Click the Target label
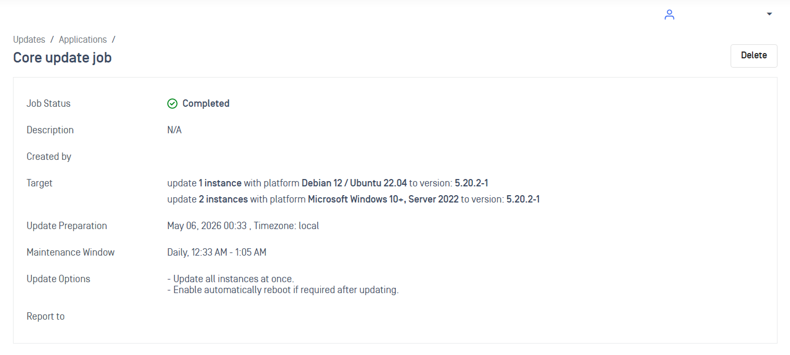The height and width of the screenshot is (355, 790). pyautogui.click(x=40, y=183)
